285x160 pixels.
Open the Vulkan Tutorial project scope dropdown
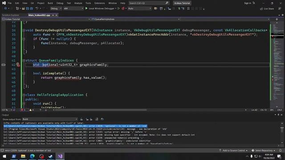(46, 19)
